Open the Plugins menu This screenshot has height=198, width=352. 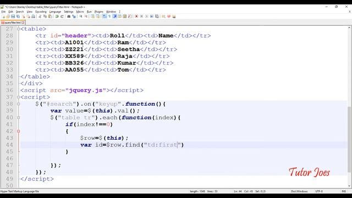pos(99,12)
